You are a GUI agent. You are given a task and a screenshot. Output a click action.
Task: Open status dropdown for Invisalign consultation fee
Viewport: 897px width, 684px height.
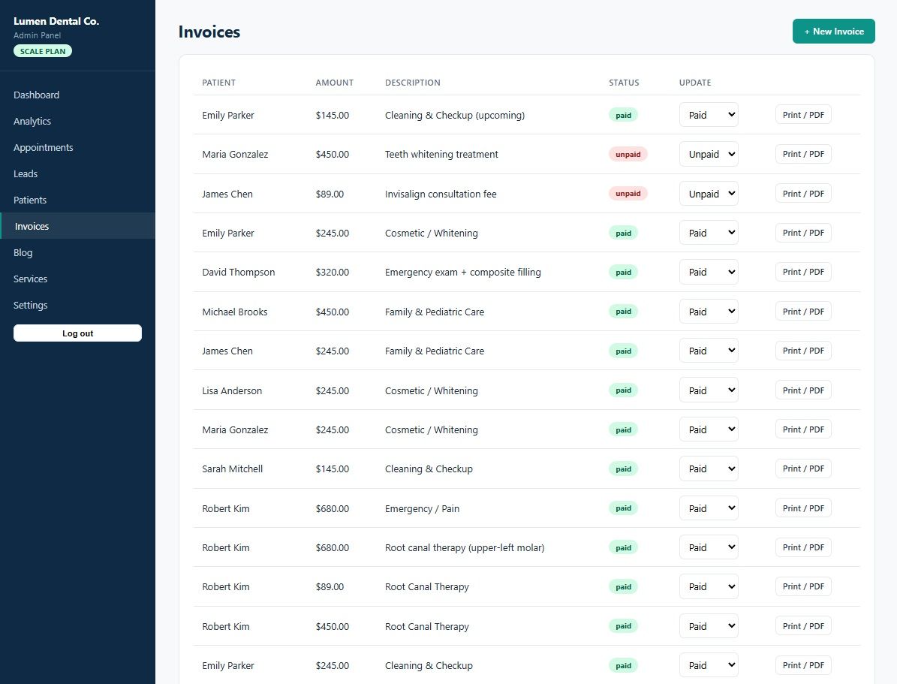point(709,194)
